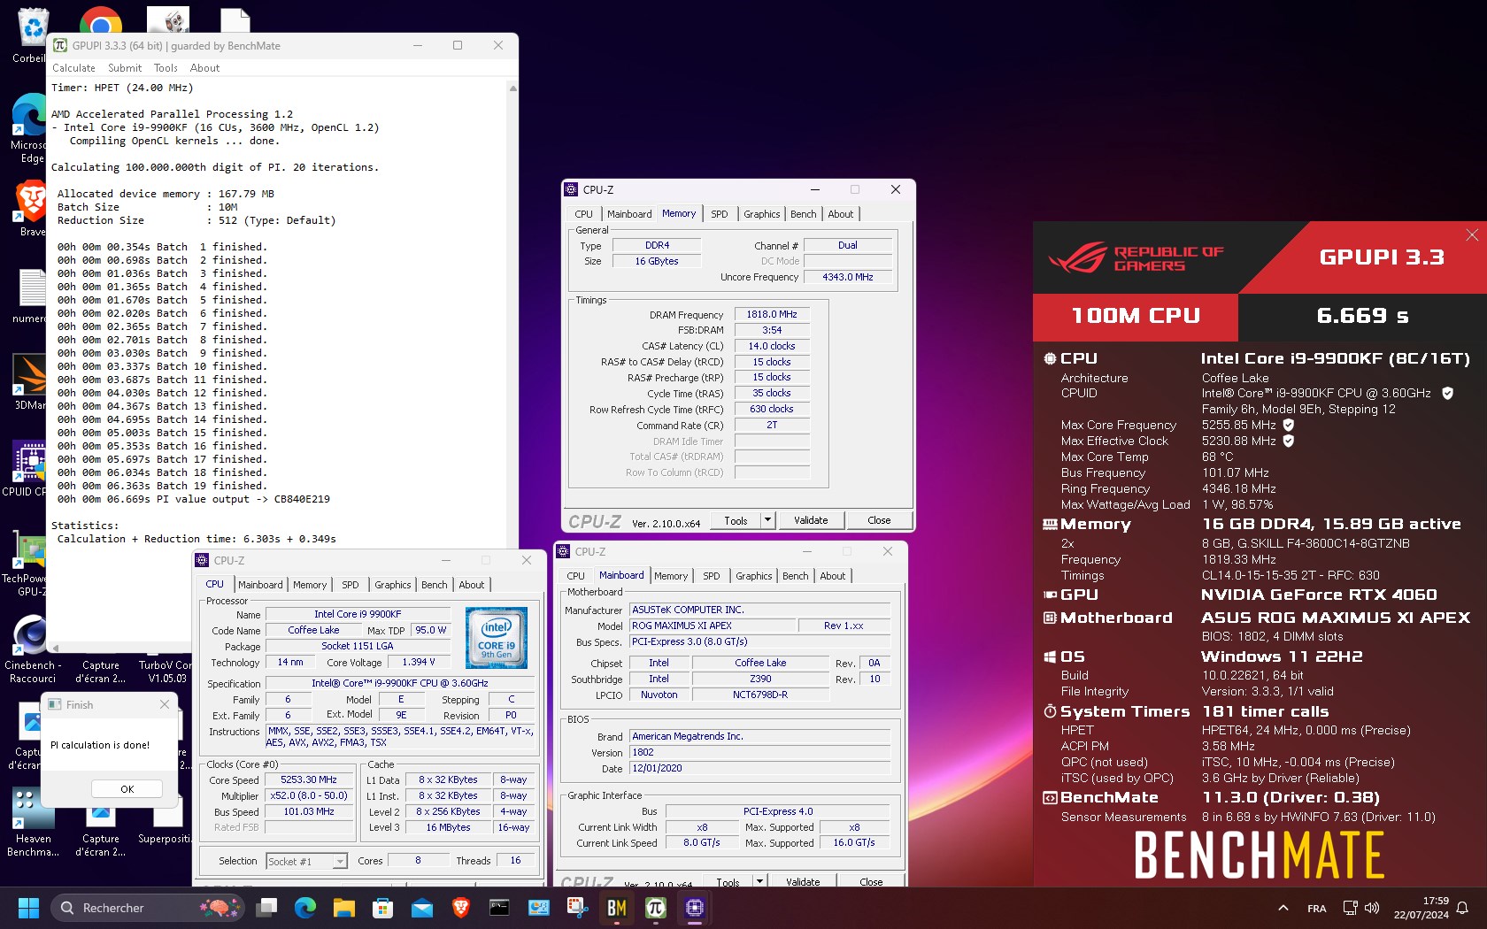
Task: Click the taskbar Rechercher search box
Action: click(149, 908)
